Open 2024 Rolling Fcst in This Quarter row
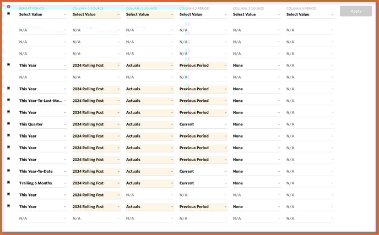 pyautogui.click(x=96, y=124)
